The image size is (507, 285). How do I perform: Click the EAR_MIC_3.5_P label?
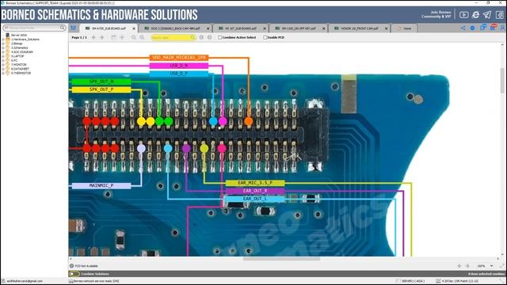pos(255,183)
